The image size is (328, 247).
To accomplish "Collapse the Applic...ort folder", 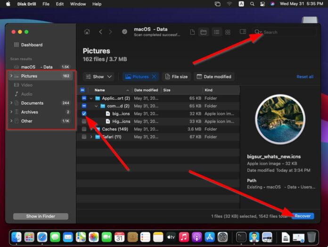I will tap(91, 98).
